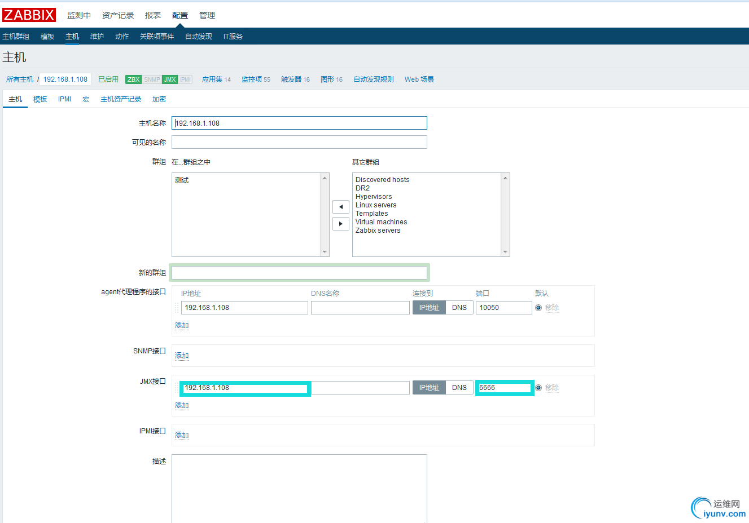Move selected group right to other groups
This screenshot has height=523, width=749.
pos(340,224)
